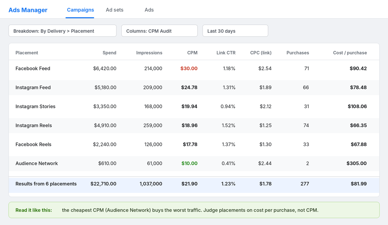This screenshot has height=225, width=388.
Task: Click the 1.18% Link CTR value
Action: (x=229, y=69)
